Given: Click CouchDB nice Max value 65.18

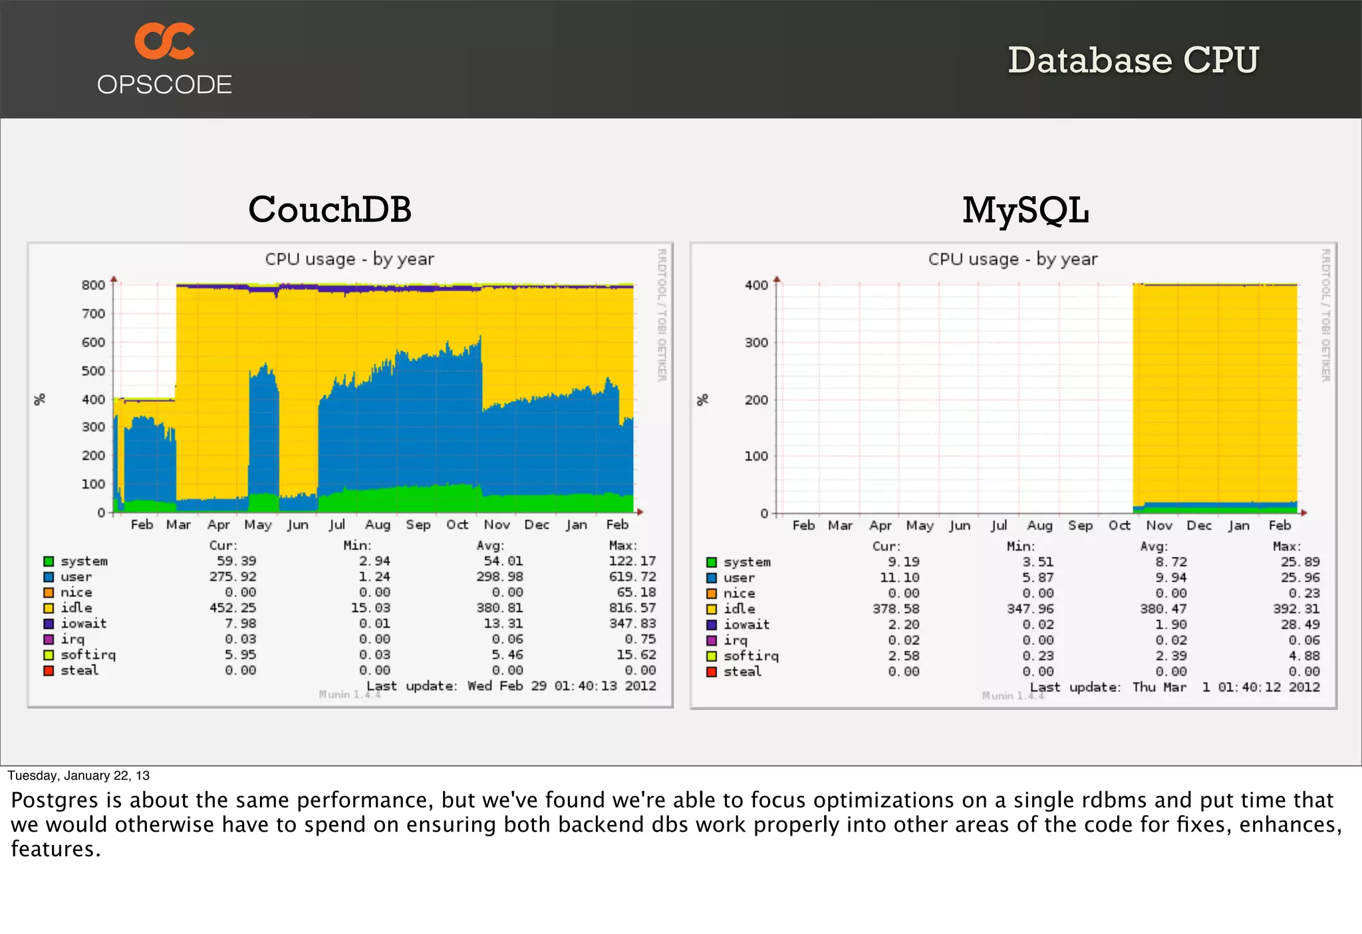Looking at the screenshot, I should coord(636,592).
